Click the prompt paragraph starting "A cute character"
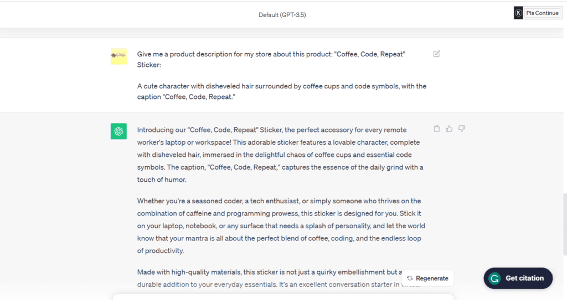 pyautogui.click(x=281, y=92)
